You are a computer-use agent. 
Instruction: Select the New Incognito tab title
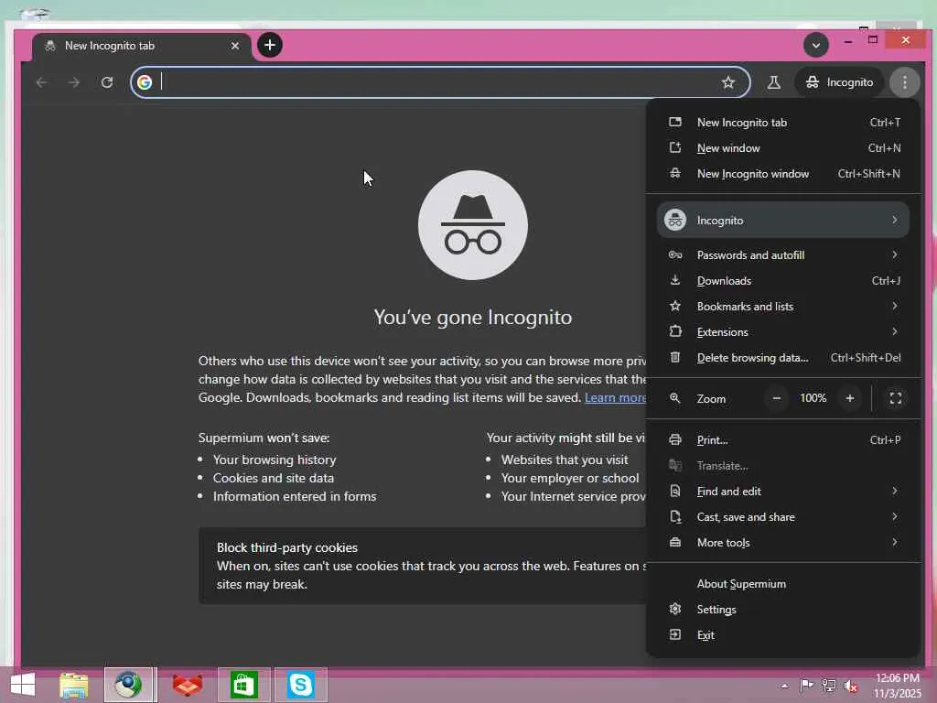(110, 46)
